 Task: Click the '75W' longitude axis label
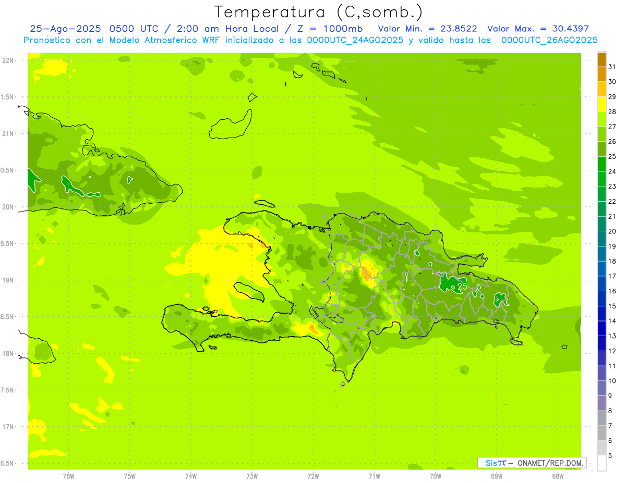click(130, 476)
